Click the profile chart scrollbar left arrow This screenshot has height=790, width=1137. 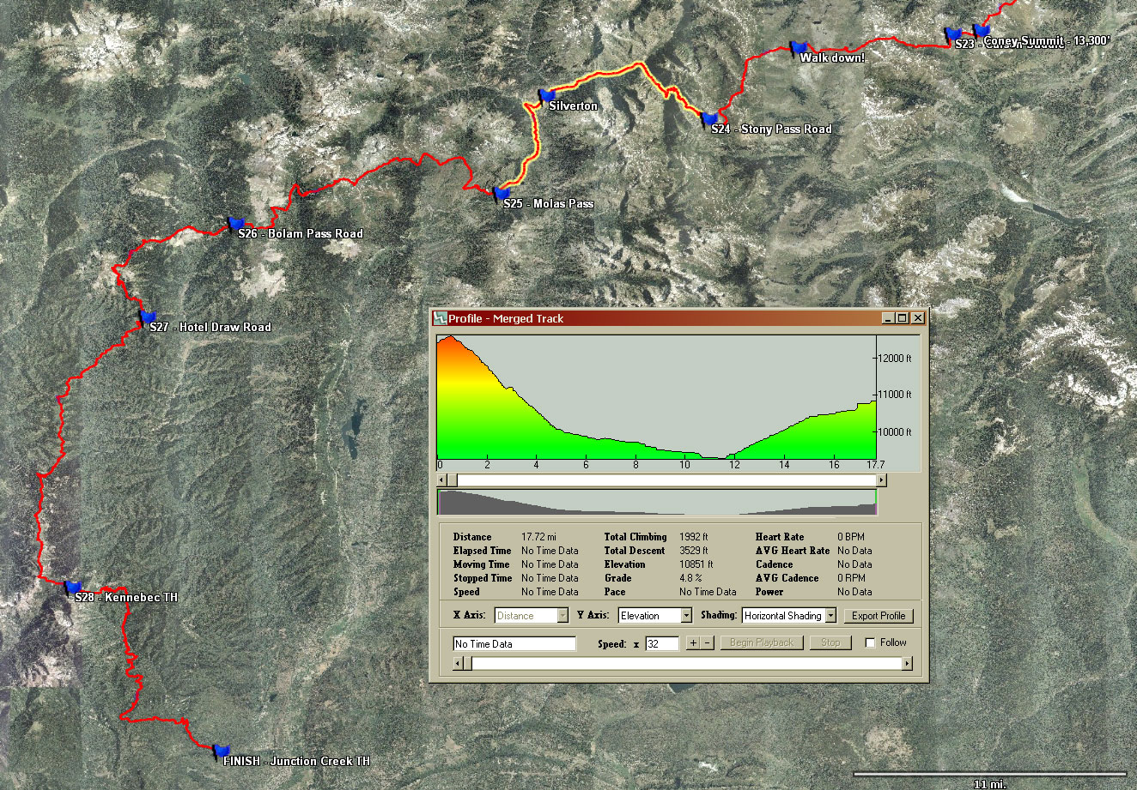tap(442, 480)
